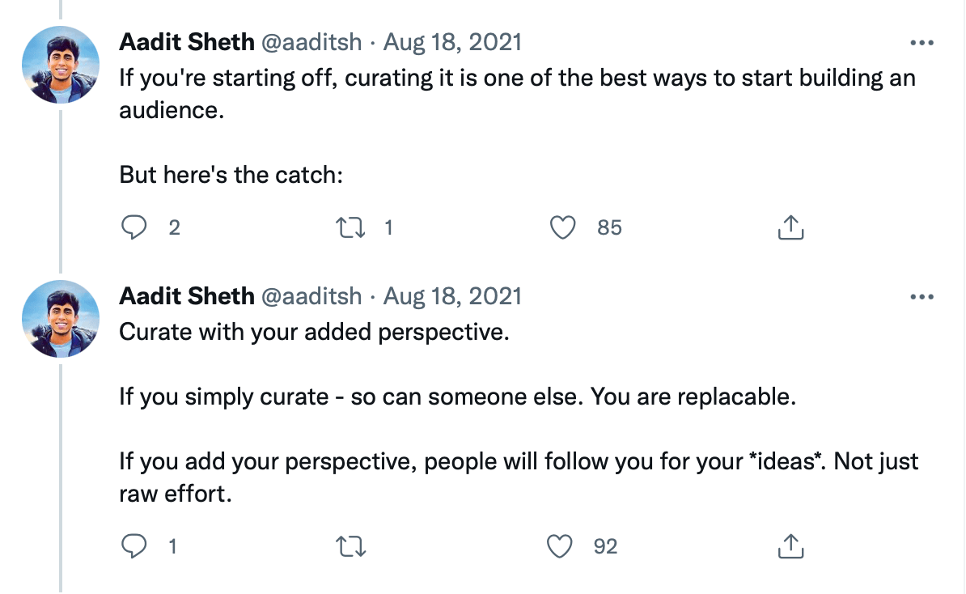This screenshot has width=966, height=594.
Task: Reply to the "But here's the catch" tweet
Action: click(x=133, y=228)
